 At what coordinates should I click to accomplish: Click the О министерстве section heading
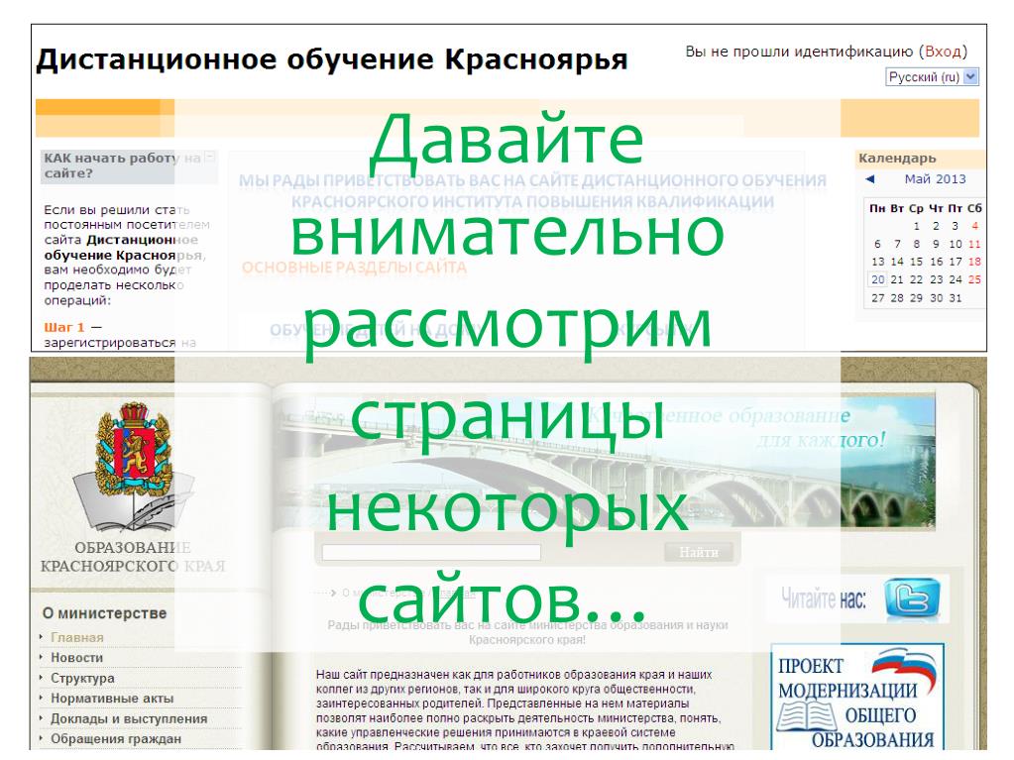point(105,613)
